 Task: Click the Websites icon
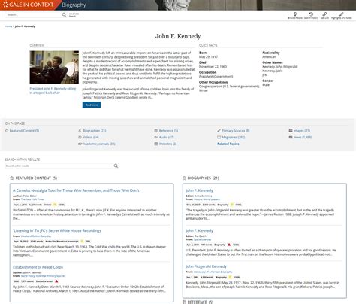point(156,144)
